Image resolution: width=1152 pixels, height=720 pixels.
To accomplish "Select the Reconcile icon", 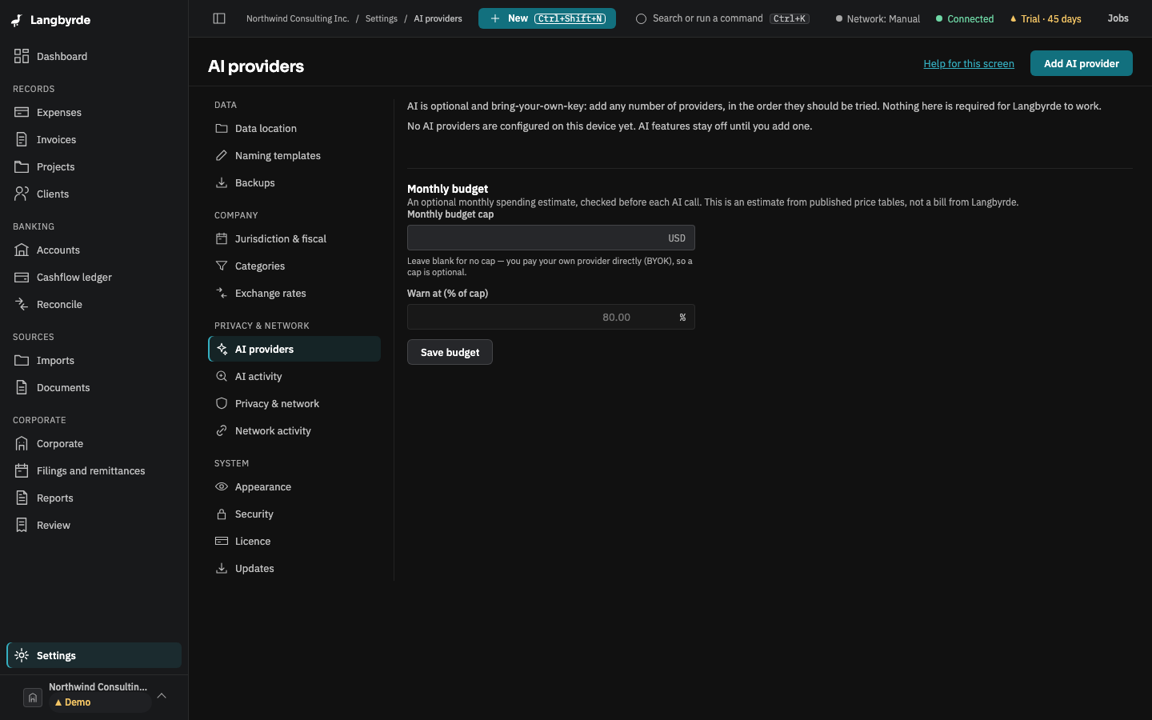I will click(x=22, y=304).
